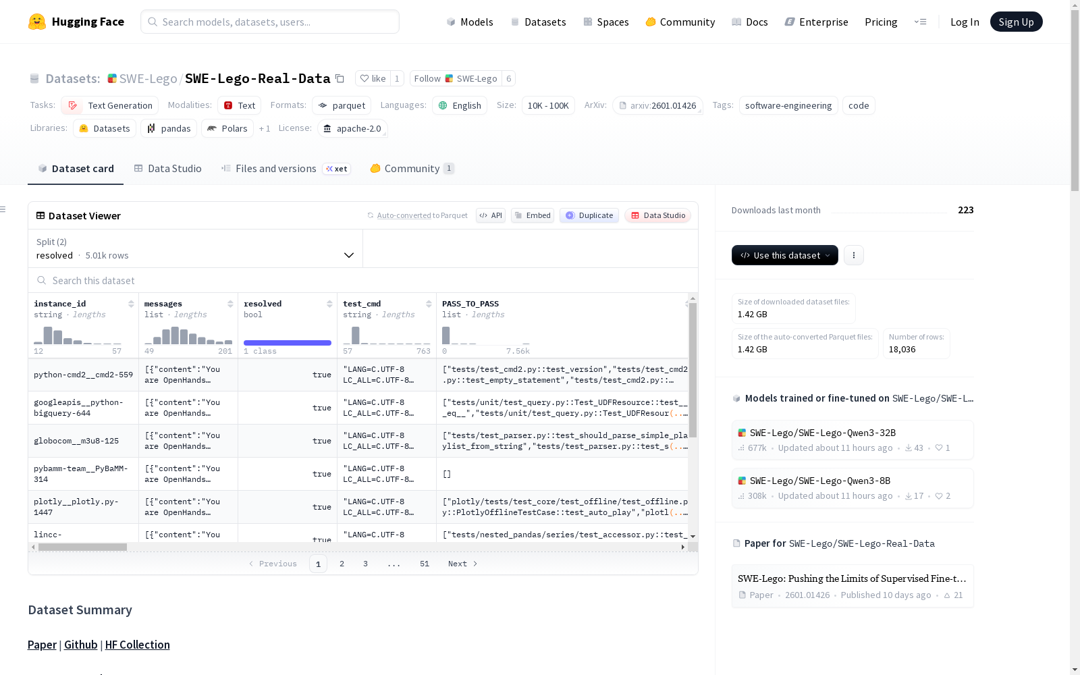
Task: Click the vertical table scrollbar thumb
Action: pyautogui.click(x=693, y=370)
